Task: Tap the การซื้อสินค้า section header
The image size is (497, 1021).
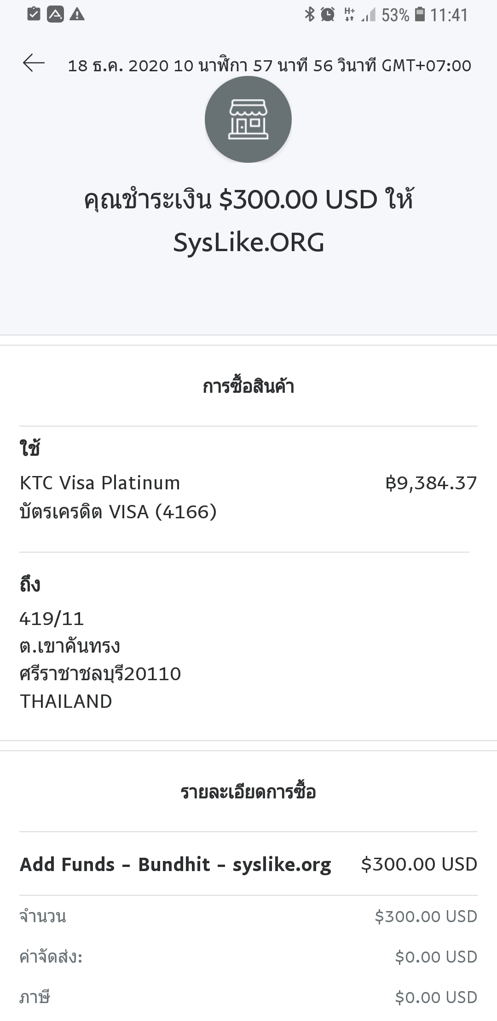Action: (248, 386)
